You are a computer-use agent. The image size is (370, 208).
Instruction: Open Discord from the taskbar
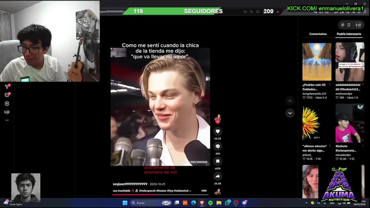tap(245, 203)
